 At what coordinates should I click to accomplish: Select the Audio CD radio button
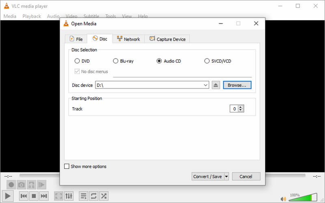tap(159, 61)
